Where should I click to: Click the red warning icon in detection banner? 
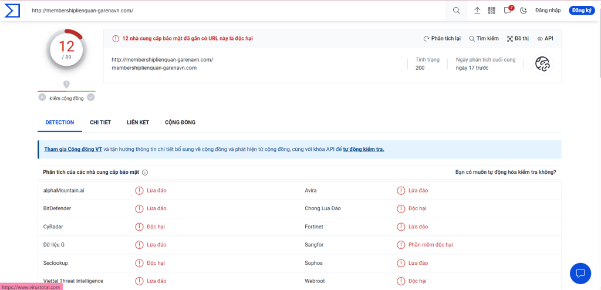click(116, 38)
